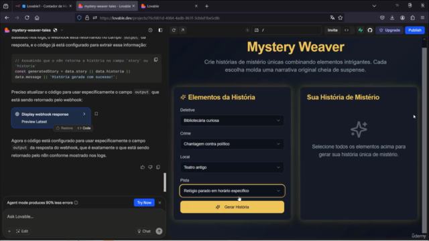Send the message to Lovable

click(x=159, y=231)
